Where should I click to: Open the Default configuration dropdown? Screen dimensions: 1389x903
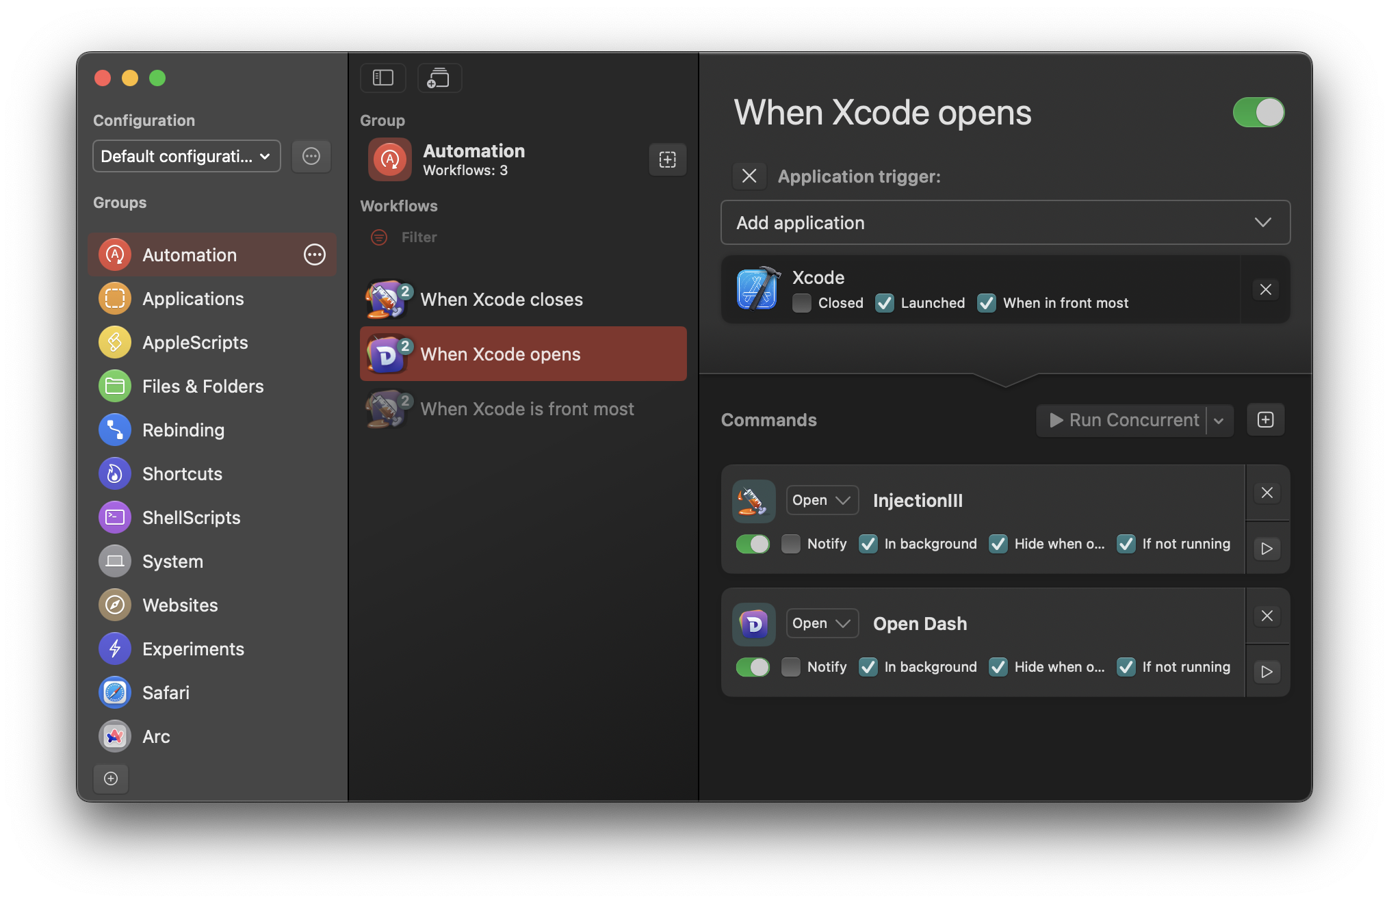[x=186, y=157]
